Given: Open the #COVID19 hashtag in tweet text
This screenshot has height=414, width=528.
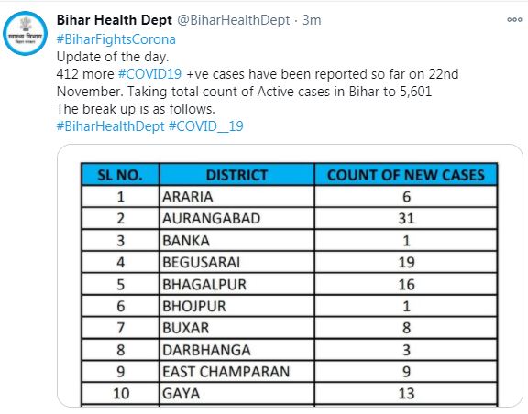Looking at the screenshot, I should (149, 74).
